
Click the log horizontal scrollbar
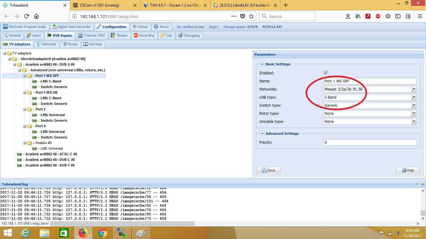(x=122, y=223)
